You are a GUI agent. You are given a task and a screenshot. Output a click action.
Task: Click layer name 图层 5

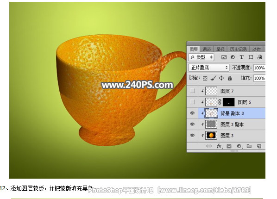click(244, 102)
